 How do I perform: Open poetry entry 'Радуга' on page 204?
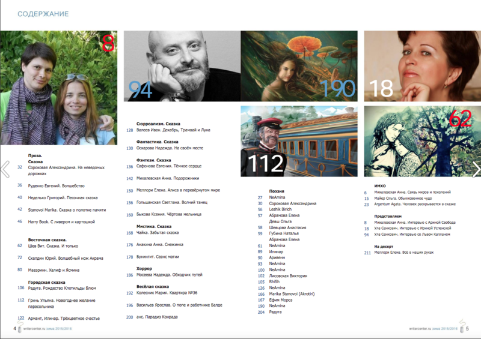point(275,312)
